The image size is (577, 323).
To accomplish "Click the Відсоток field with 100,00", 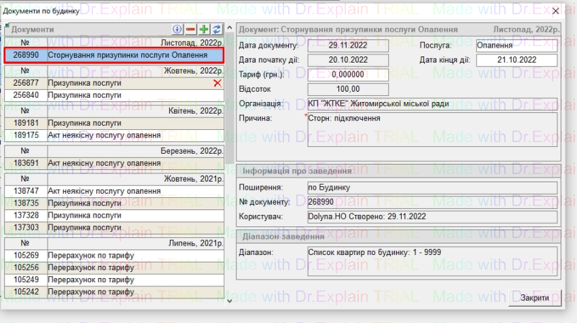I will coord(348,89).
